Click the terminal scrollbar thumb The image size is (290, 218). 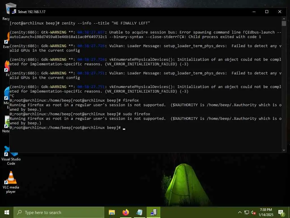pos(284,23)
